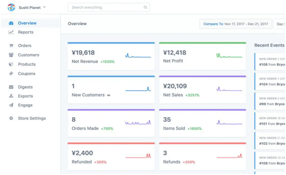Click the Orders cart icon
This screenshot has height=175, width=286.
[x=11, y=46]
